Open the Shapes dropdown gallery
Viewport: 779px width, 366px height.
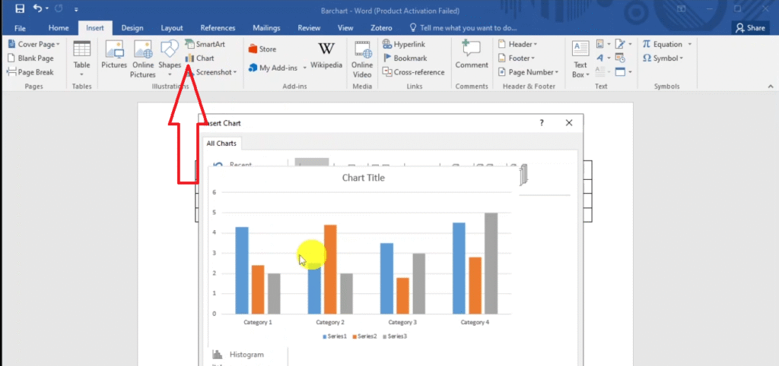pos(170,58)
